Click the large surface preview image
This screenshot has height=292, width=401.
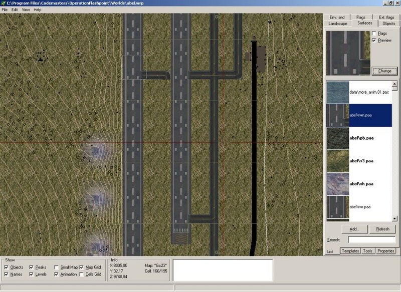[348, 53]
